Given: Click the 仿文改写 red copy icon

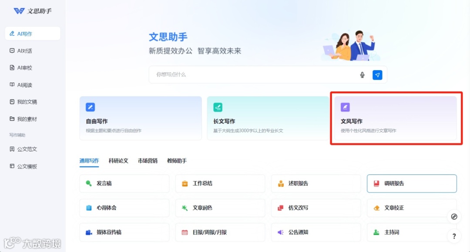Looking at the screenshot, I should coord(281,208).
